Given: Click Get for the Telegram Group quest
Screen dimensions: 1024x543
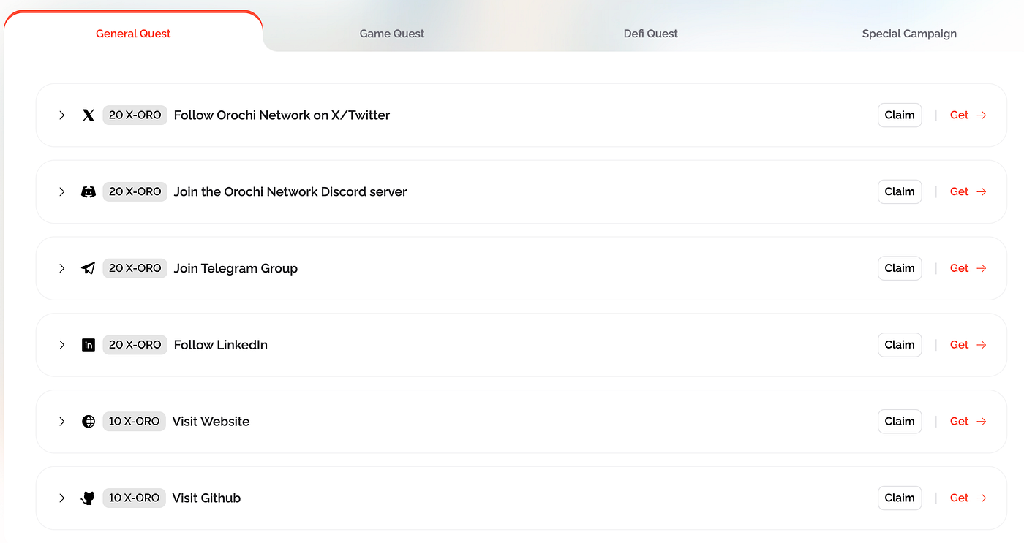Looking at the screenshot, I should [968, 268].
